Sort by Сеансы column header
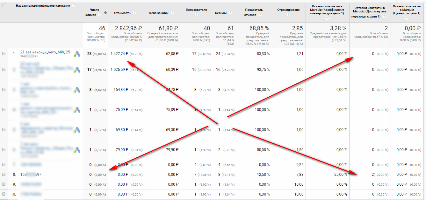The image size is (426, 200). [x=221, y=13]
